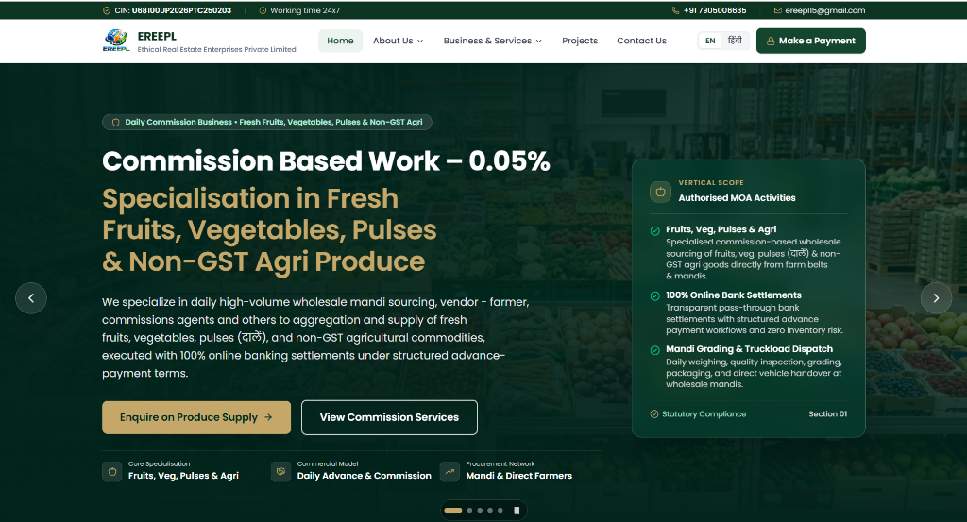Click Daily Advance & Commission text
This screenshot has height=522, width=967.
364,476
